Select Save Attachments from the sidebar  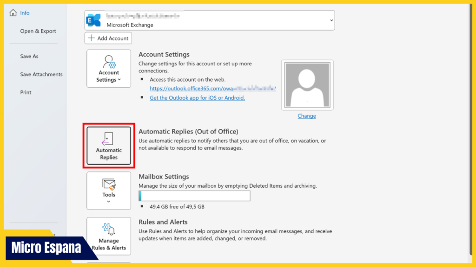[x=41, y=74]
